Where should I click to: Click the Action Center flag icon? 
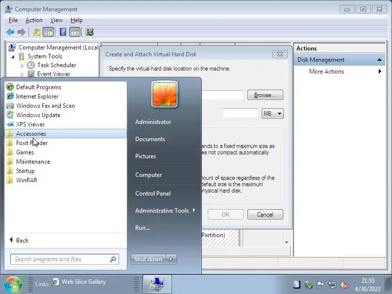[320, 285]
